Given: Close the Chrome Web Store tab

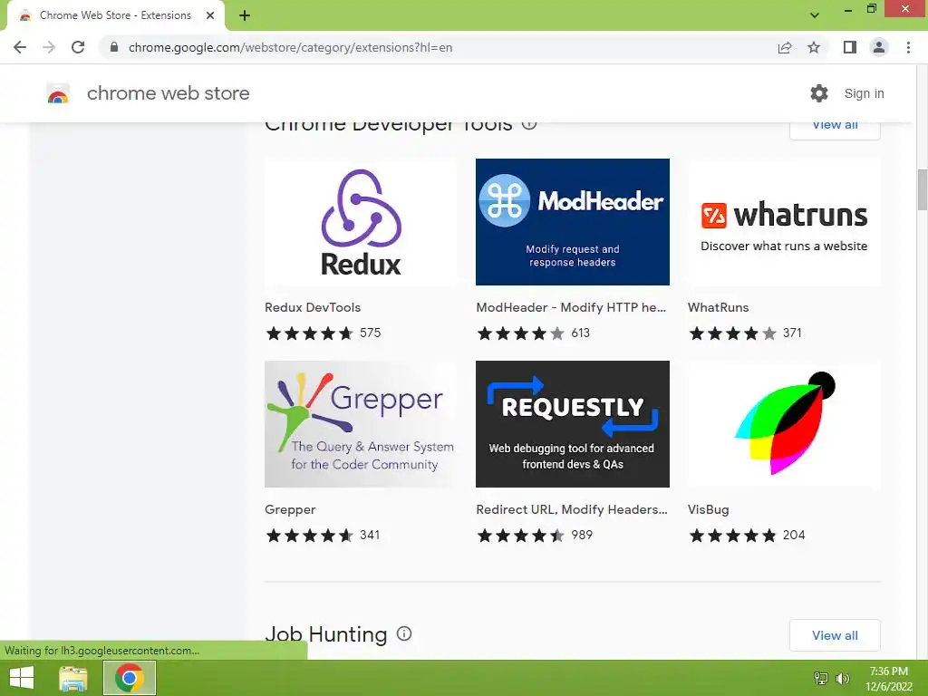Looking at the screenshot, I should click(x=210, y=15).
